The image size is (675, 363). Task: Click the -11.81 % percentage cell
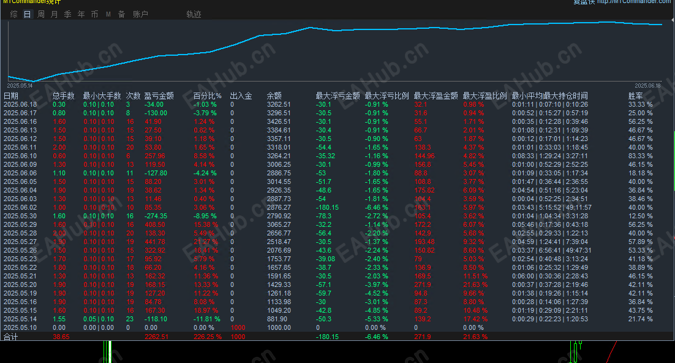coord(206,319)
